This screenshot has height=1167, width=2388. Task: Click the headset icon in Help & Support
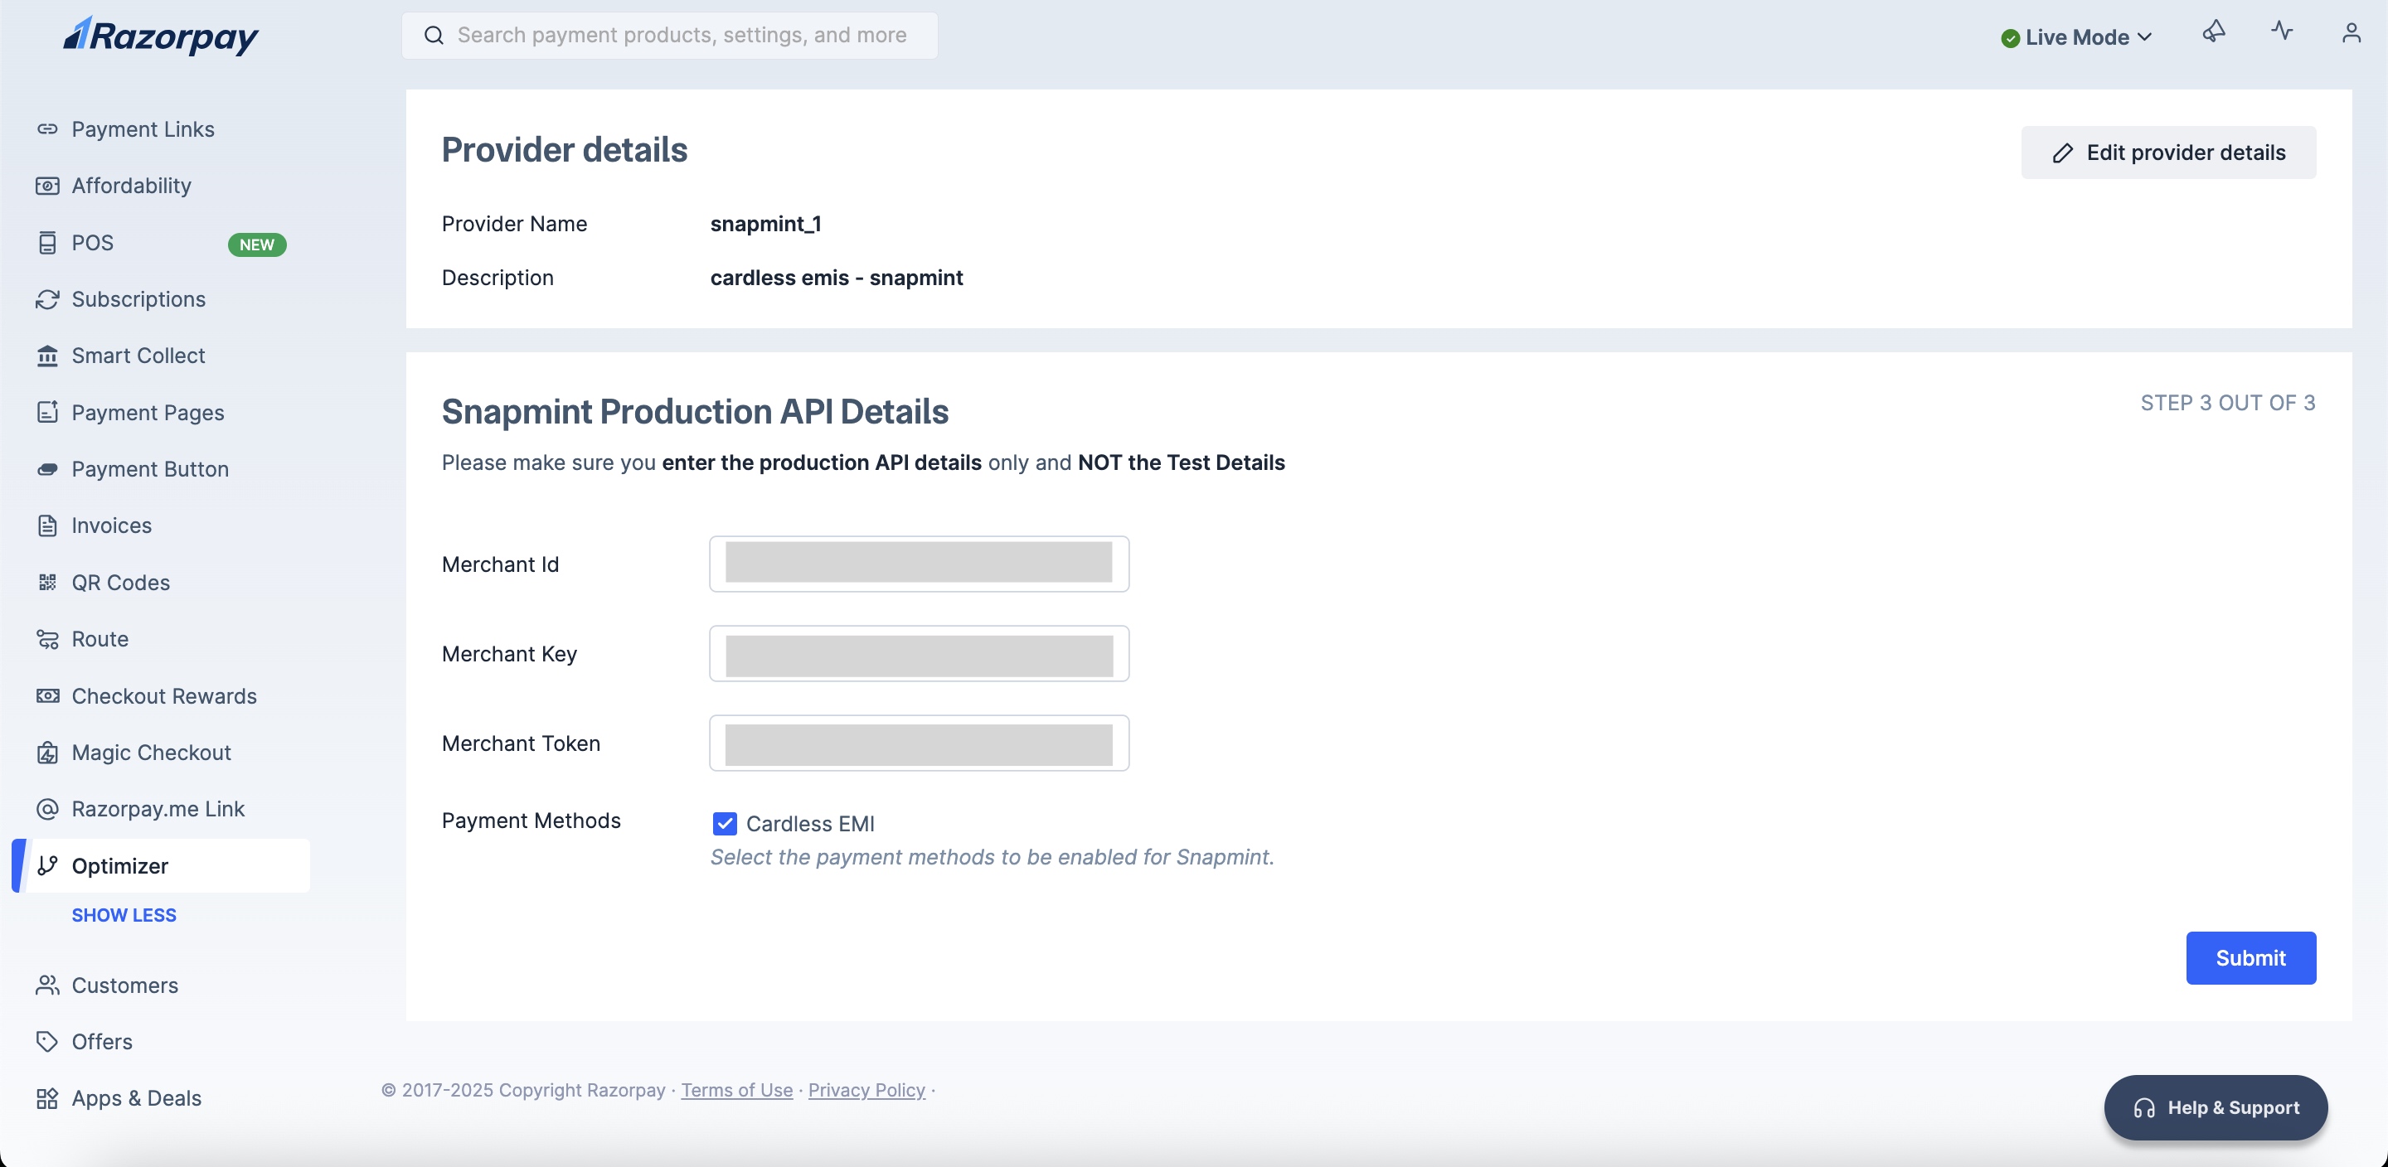2143,1109
